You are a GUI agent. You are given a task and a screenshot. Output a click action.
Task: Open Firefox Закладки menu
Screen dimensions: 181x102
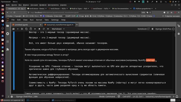pyautogui.click(x=34, y=5)
